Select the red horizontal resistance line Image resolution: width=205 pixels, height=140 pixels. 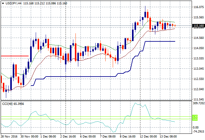[15, 56]
